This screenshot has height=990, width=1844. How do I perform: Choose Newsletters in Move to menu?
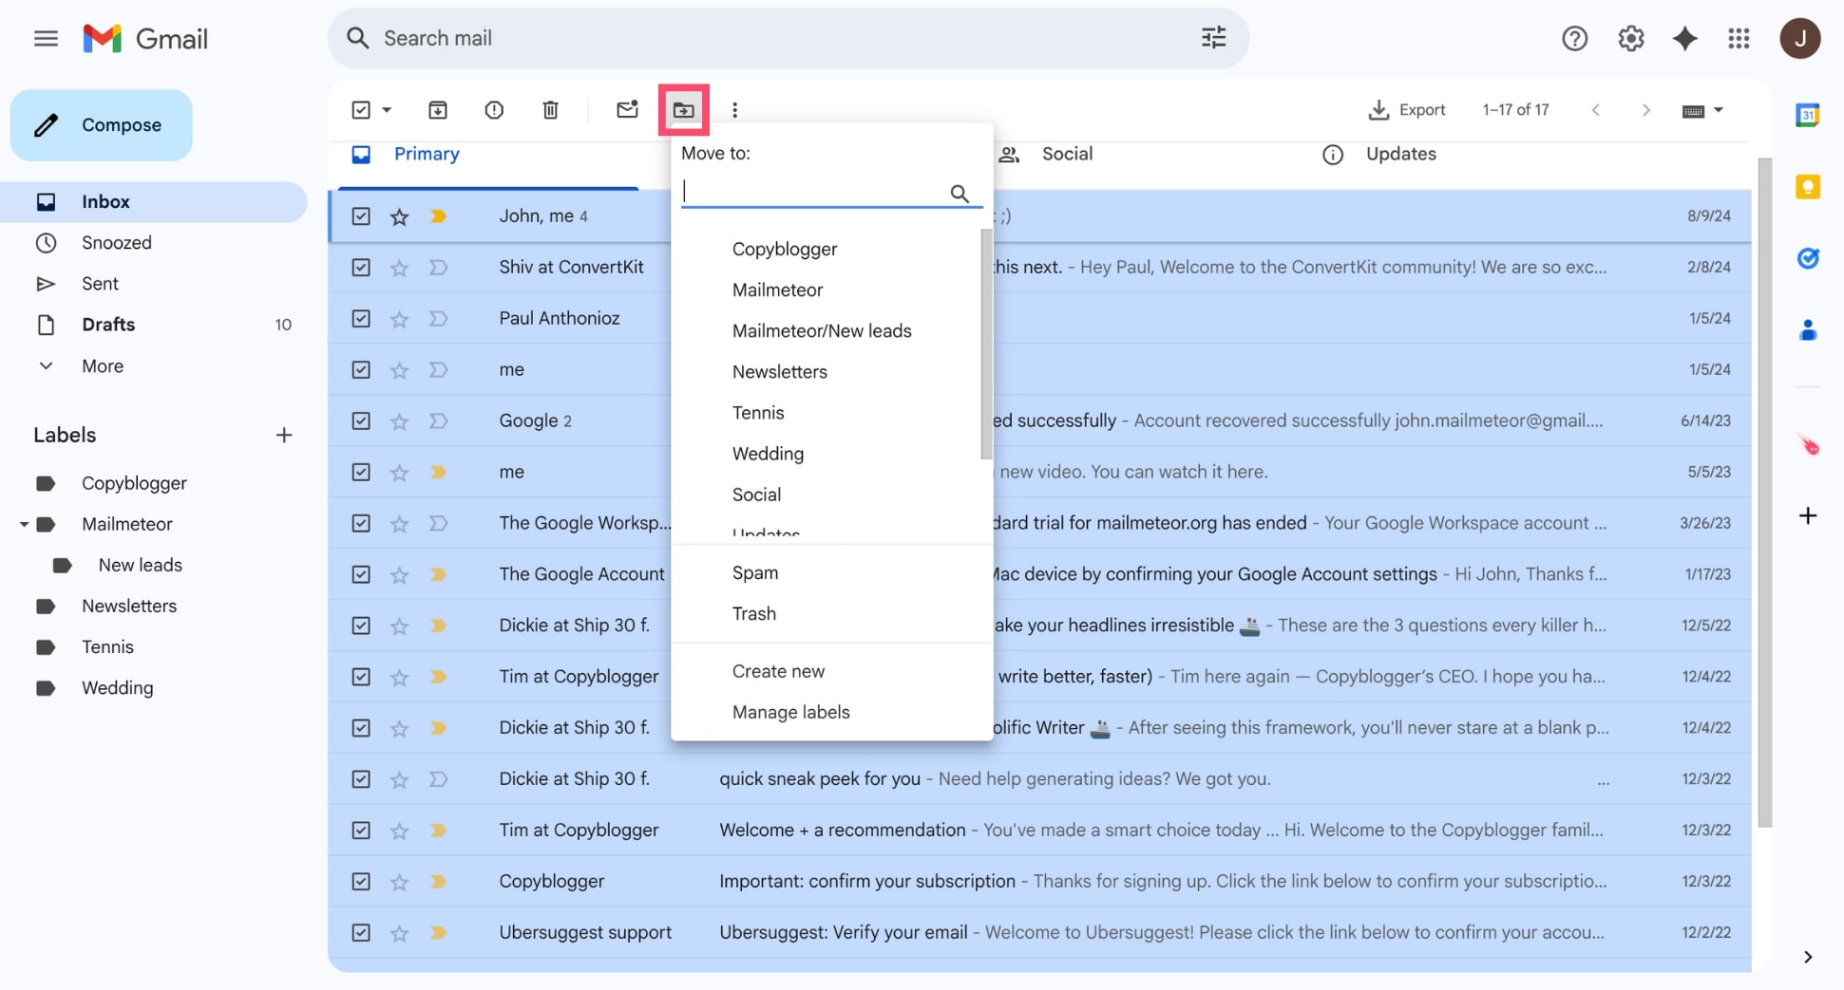tap(779, 371)
